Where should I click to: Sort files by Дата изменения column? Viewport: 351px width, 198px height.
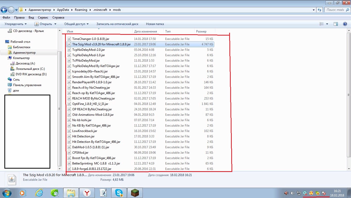(x=146, y=31)
